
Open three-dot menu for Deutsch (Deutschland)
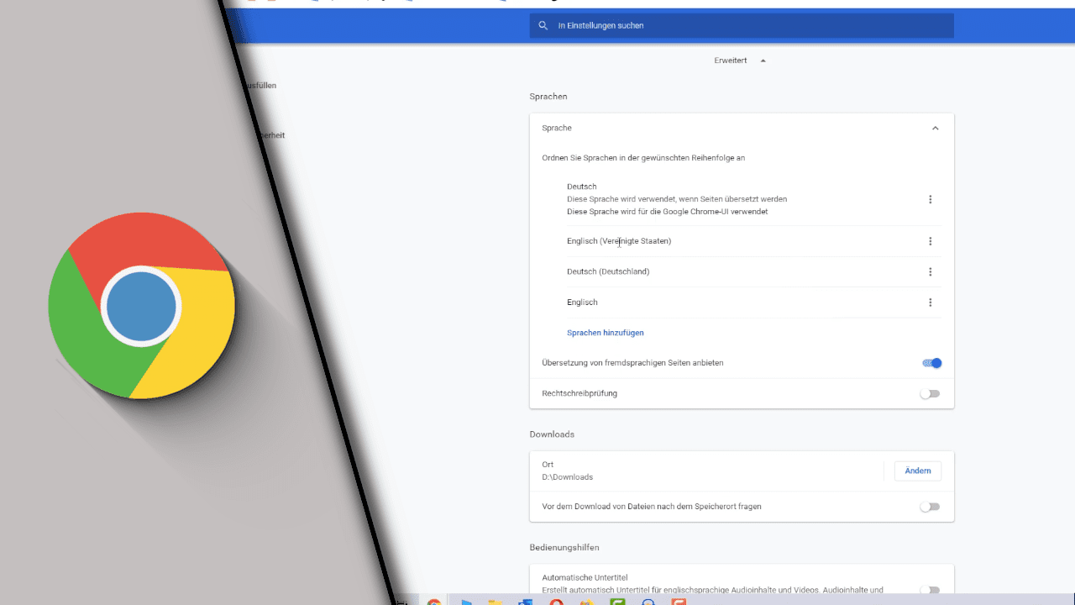[930, 271]
